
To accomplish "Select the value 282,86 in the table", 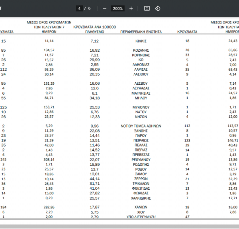I will pos(49,207).
